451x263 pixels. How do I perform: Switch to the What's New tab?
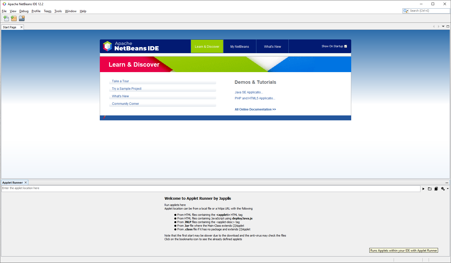(272, 46)
